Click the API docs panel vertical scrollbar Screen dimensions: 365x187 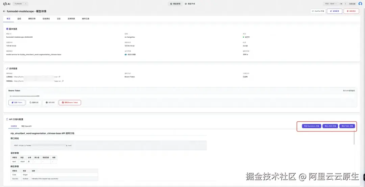(x=354, y=138)
